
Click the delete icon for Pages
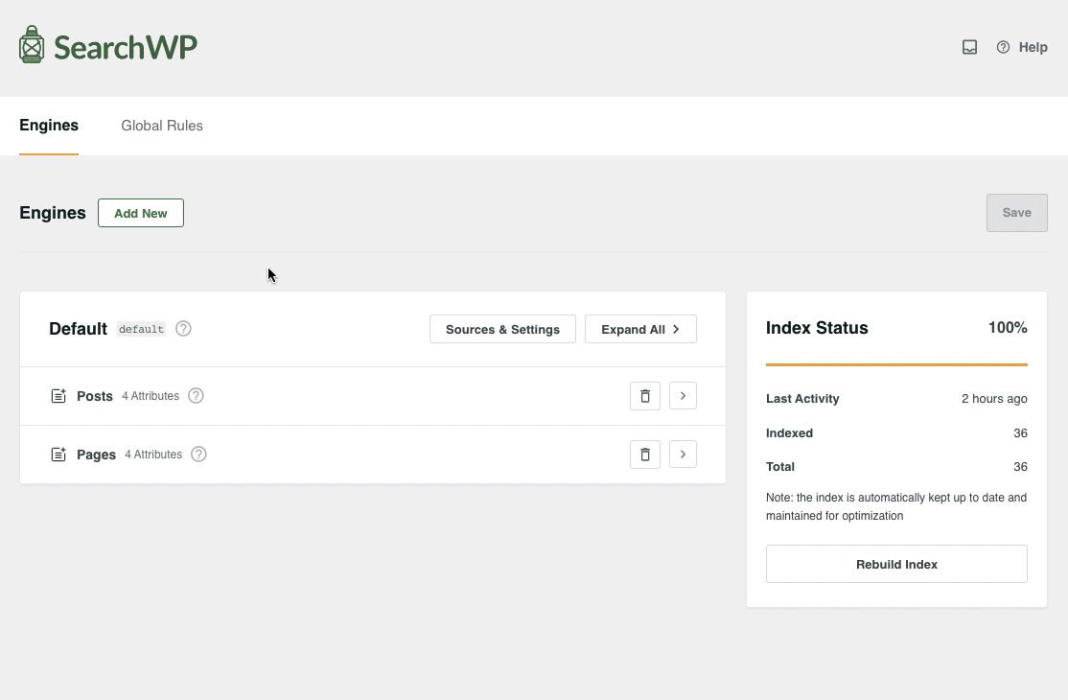point(644,454)
